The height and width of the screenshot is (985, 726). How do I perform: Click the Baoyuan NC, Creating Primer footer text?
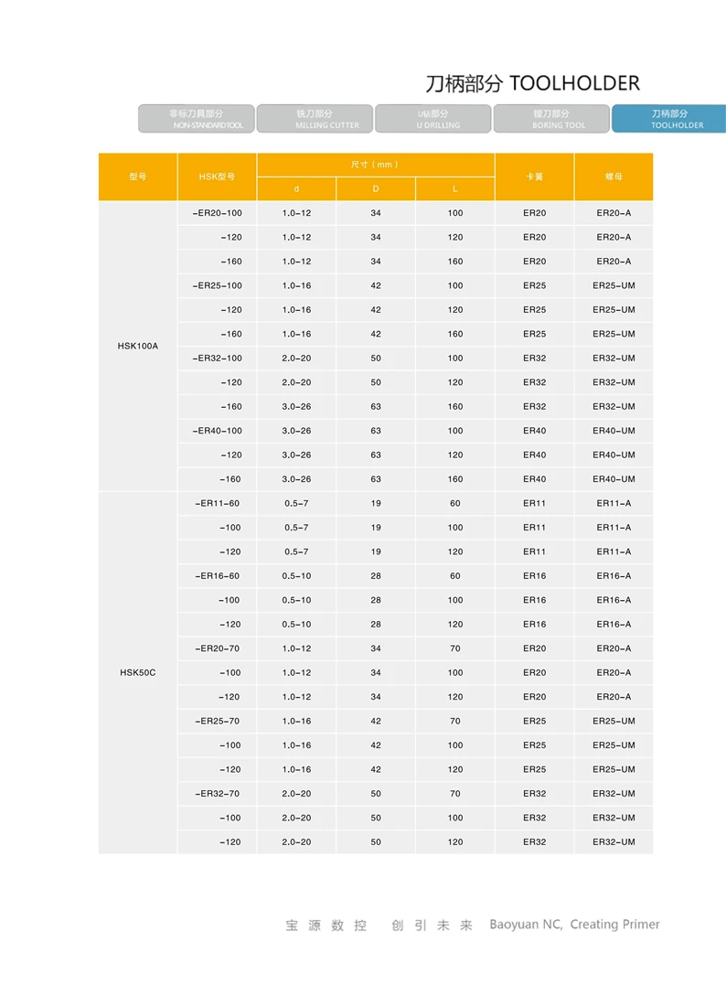574,925
